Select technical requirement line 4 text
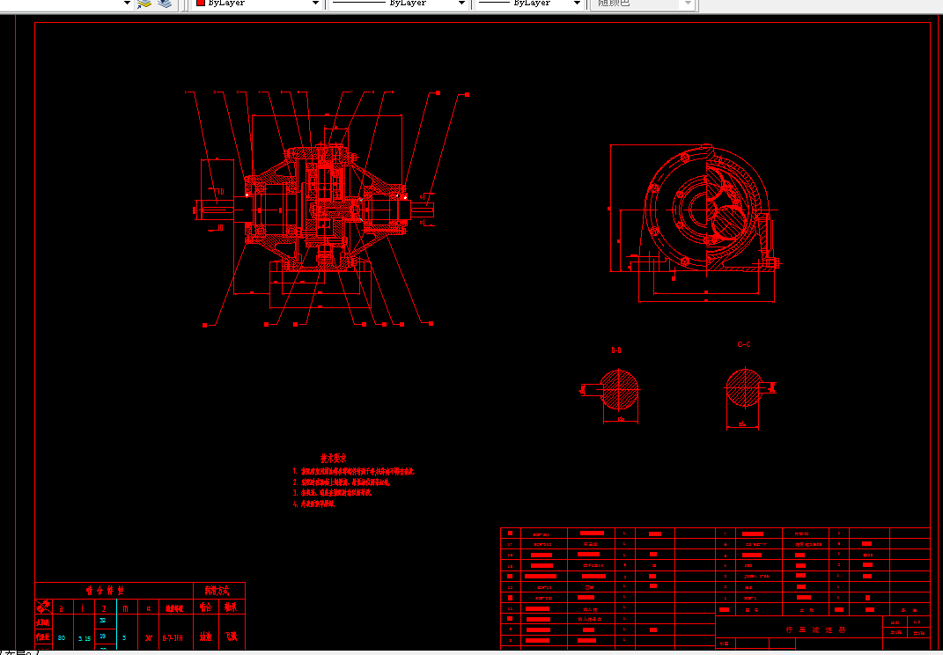The image size is (943, 655). 313,504
